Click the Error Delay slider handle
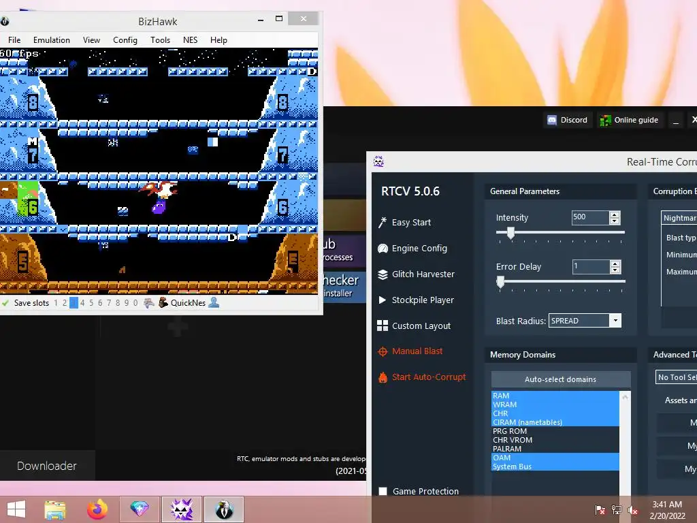 (500, 281)
